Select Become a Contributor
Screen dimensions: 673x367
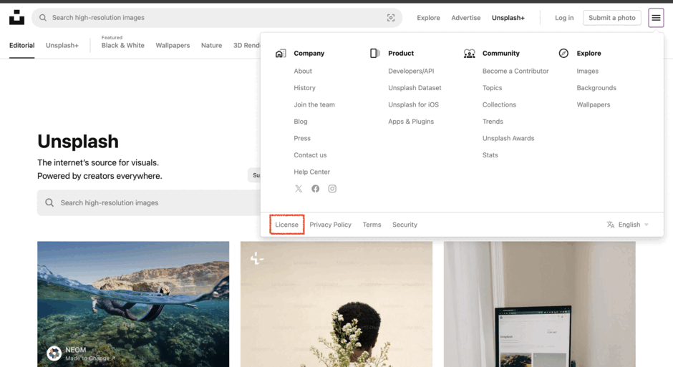(515, 71)
